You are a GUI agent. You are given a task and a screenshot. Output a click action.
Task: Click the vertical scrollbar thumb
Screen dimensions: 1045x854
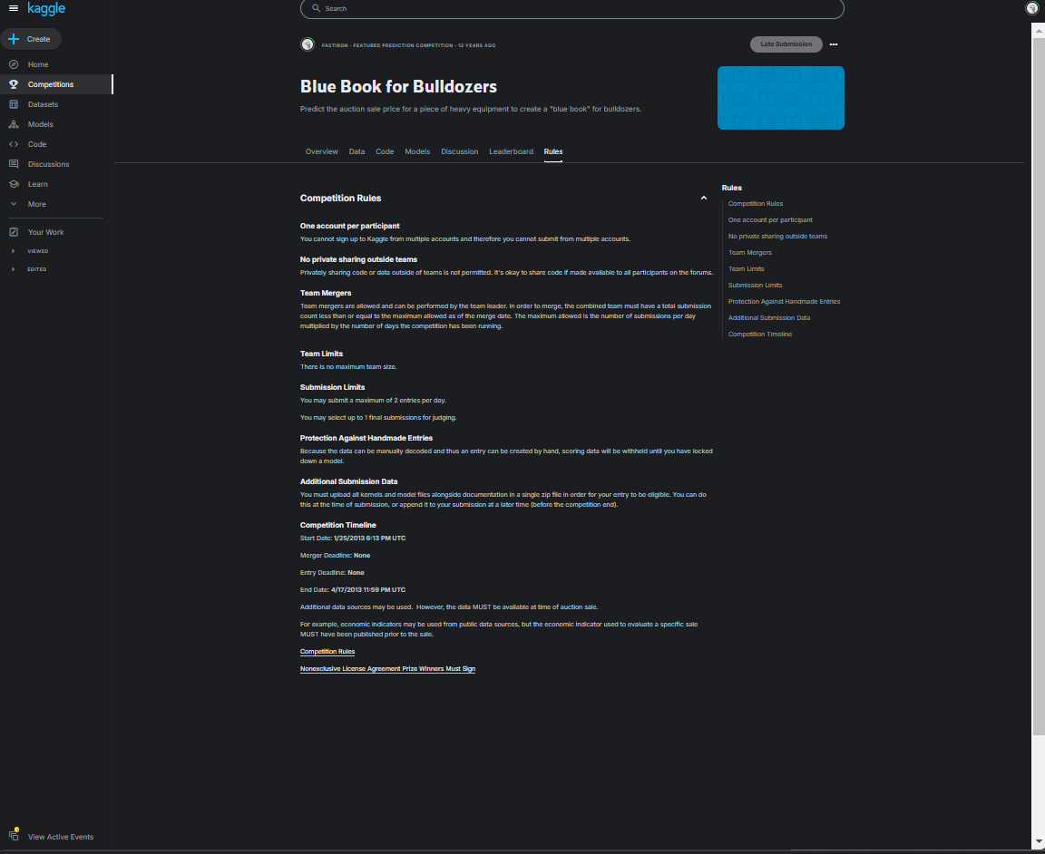pyautogui.click(x=1039, y=386)
